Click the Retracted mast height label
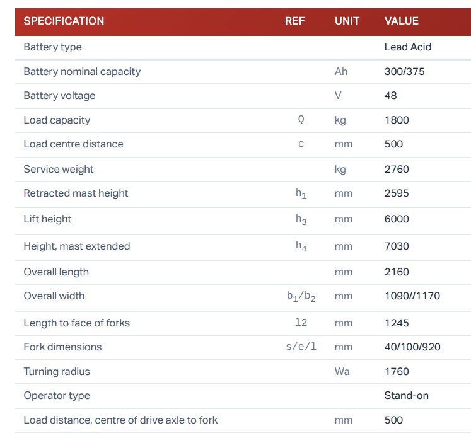 [x=76, y=193]
